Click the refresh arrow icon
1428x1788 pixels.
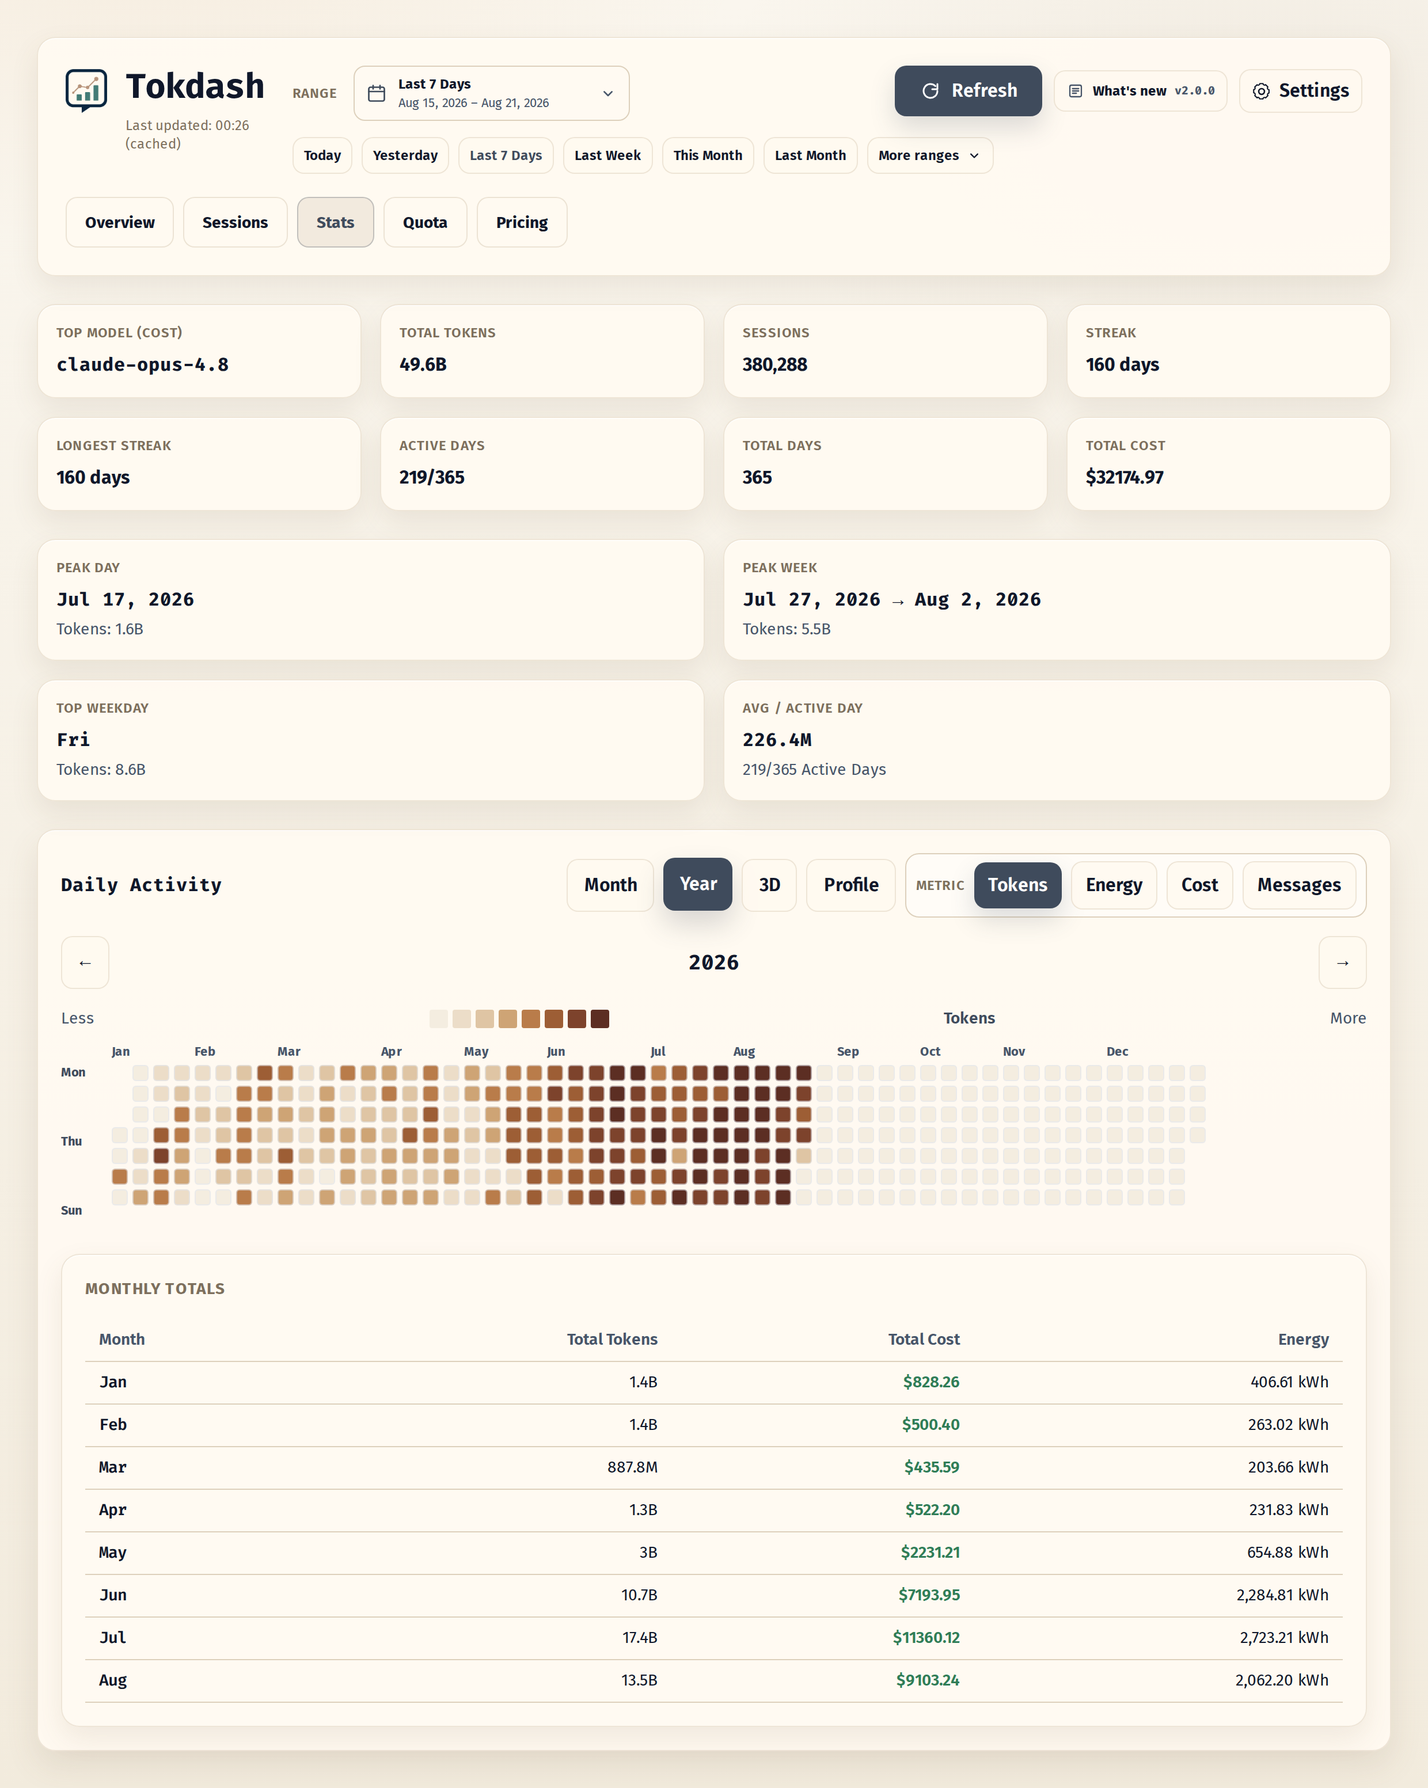pyautogui.click(x=930, y=90)
